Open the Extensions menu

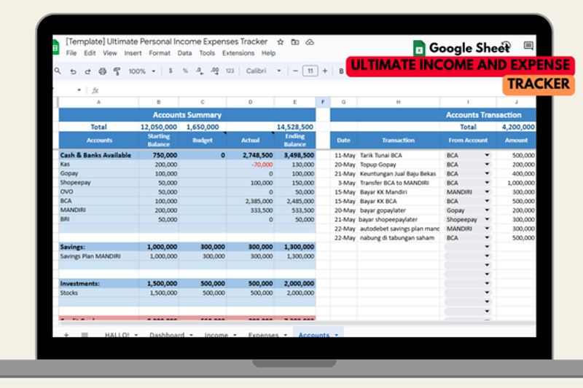pos(238,53)
